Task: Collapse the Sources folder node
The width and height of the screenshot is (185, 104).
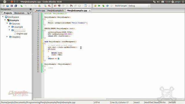Action: (7, 23)
